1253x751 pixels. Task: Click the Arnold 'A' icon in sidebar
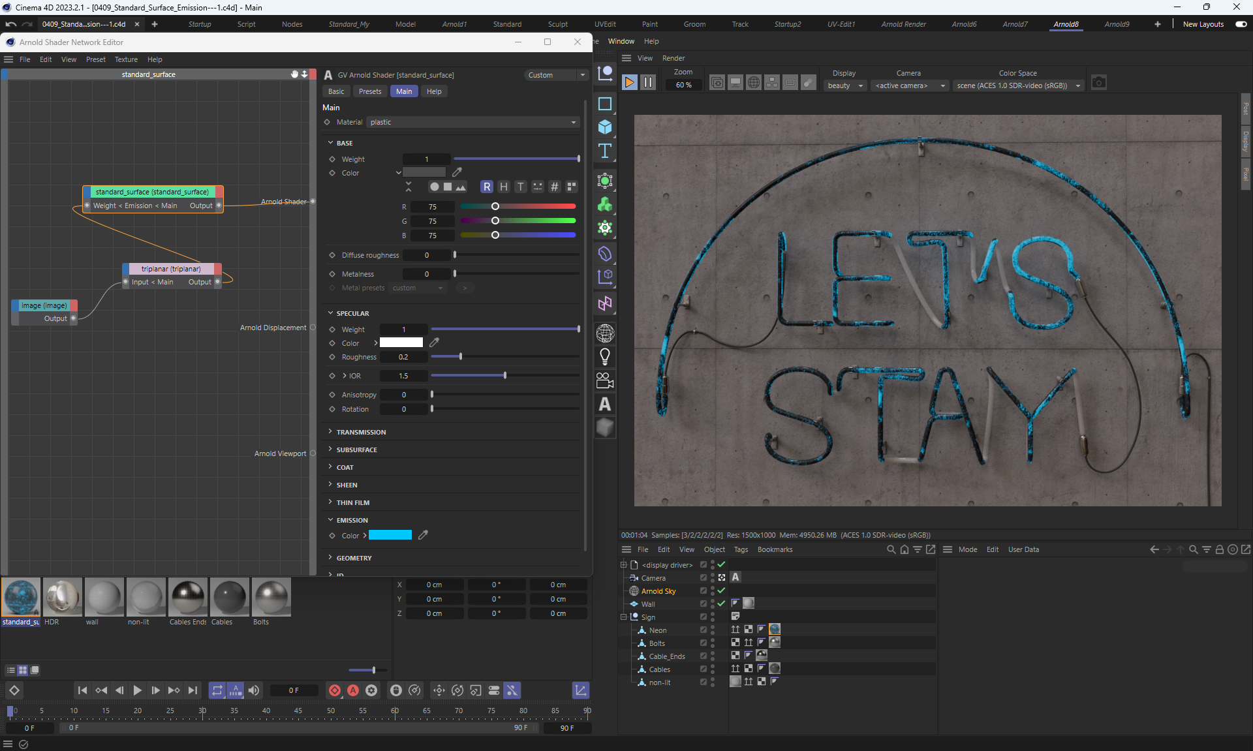coord(605,404)
